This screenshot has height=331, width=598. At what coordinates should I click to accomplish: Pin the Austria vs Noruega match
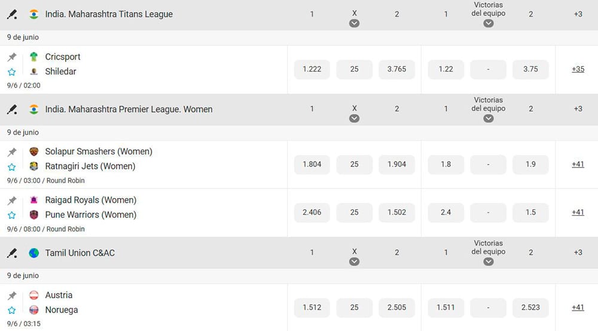tap(12, 296)
